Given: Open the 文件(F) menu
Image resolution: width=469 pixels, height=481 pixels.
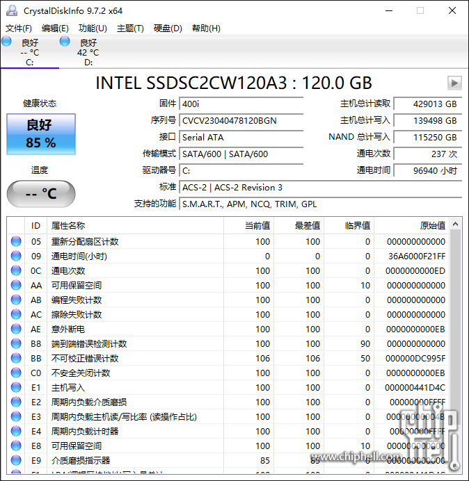Looking at the screenshot, I should pyautogui.click(x=18, y=28).
